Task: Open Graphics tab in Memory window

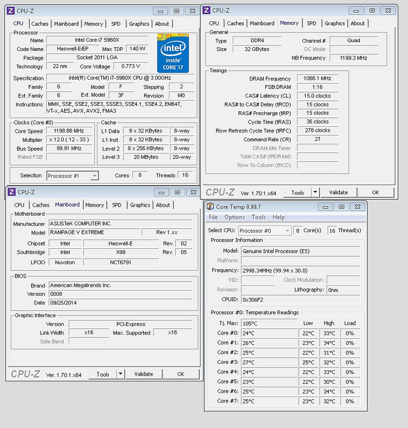Action: [335, 23]
